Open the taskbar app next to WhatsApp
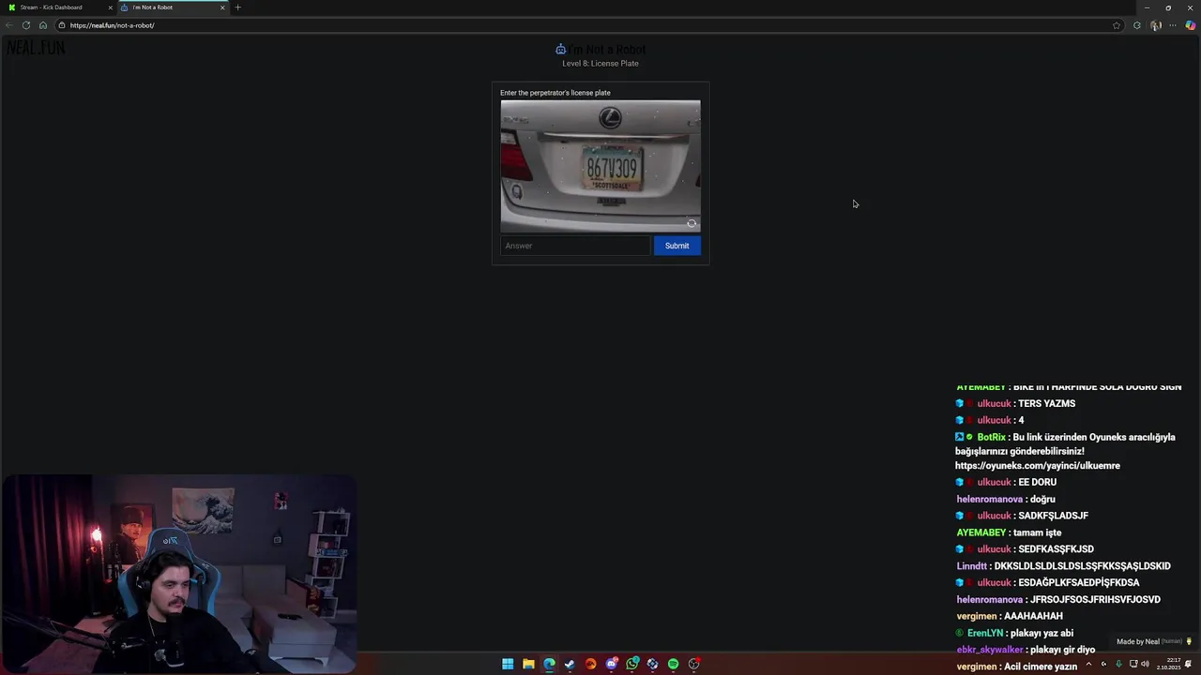Image resolution: width=1201 pixels, height=675 pixels. 653,664
